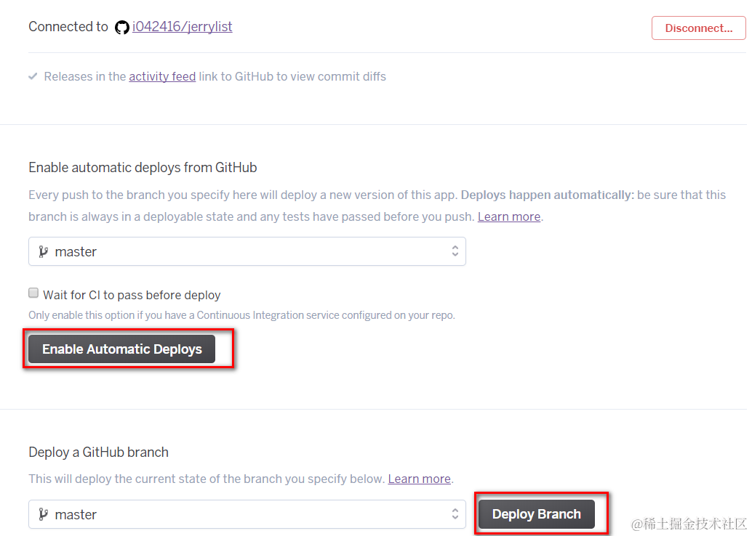Open the automatic deploys branch dropdown

pos(247,251)
